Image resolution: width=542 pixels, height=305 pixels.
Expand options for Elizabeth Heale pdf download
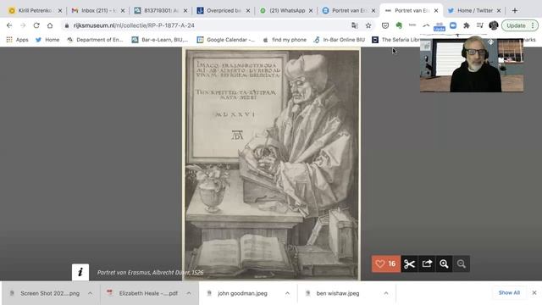click(x=189, y=293)
